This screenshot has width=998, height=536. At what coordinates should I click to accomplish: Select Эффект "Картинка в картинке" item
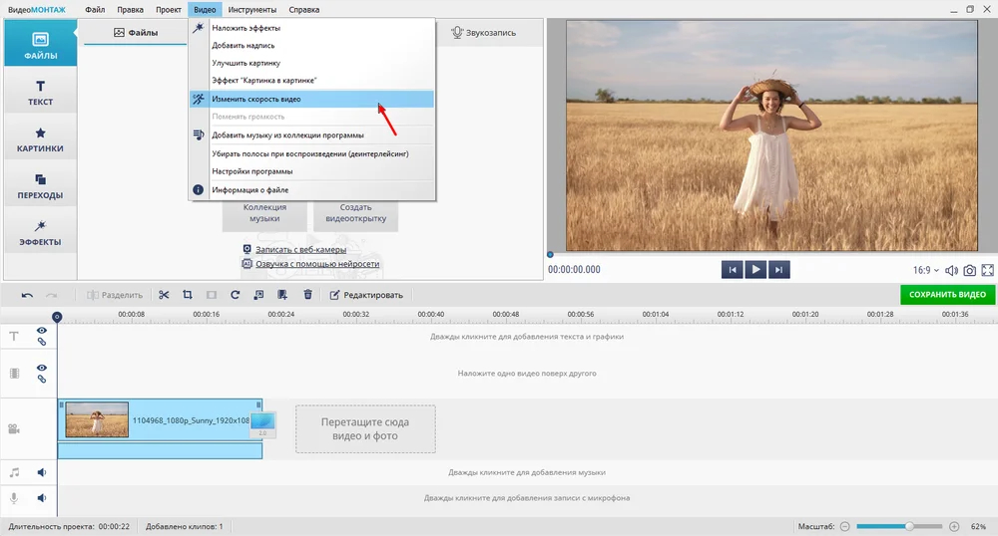pyautogui.click(x=311, y=81)
